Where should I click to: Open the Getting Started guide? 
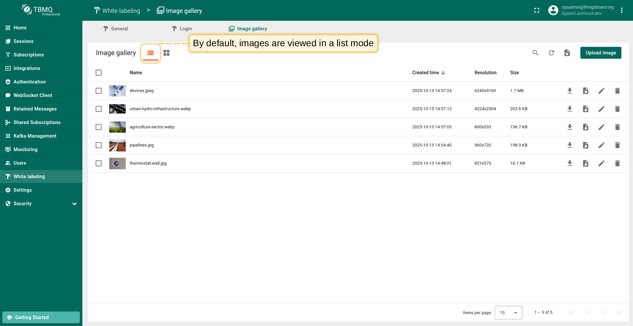click(41, 317)
